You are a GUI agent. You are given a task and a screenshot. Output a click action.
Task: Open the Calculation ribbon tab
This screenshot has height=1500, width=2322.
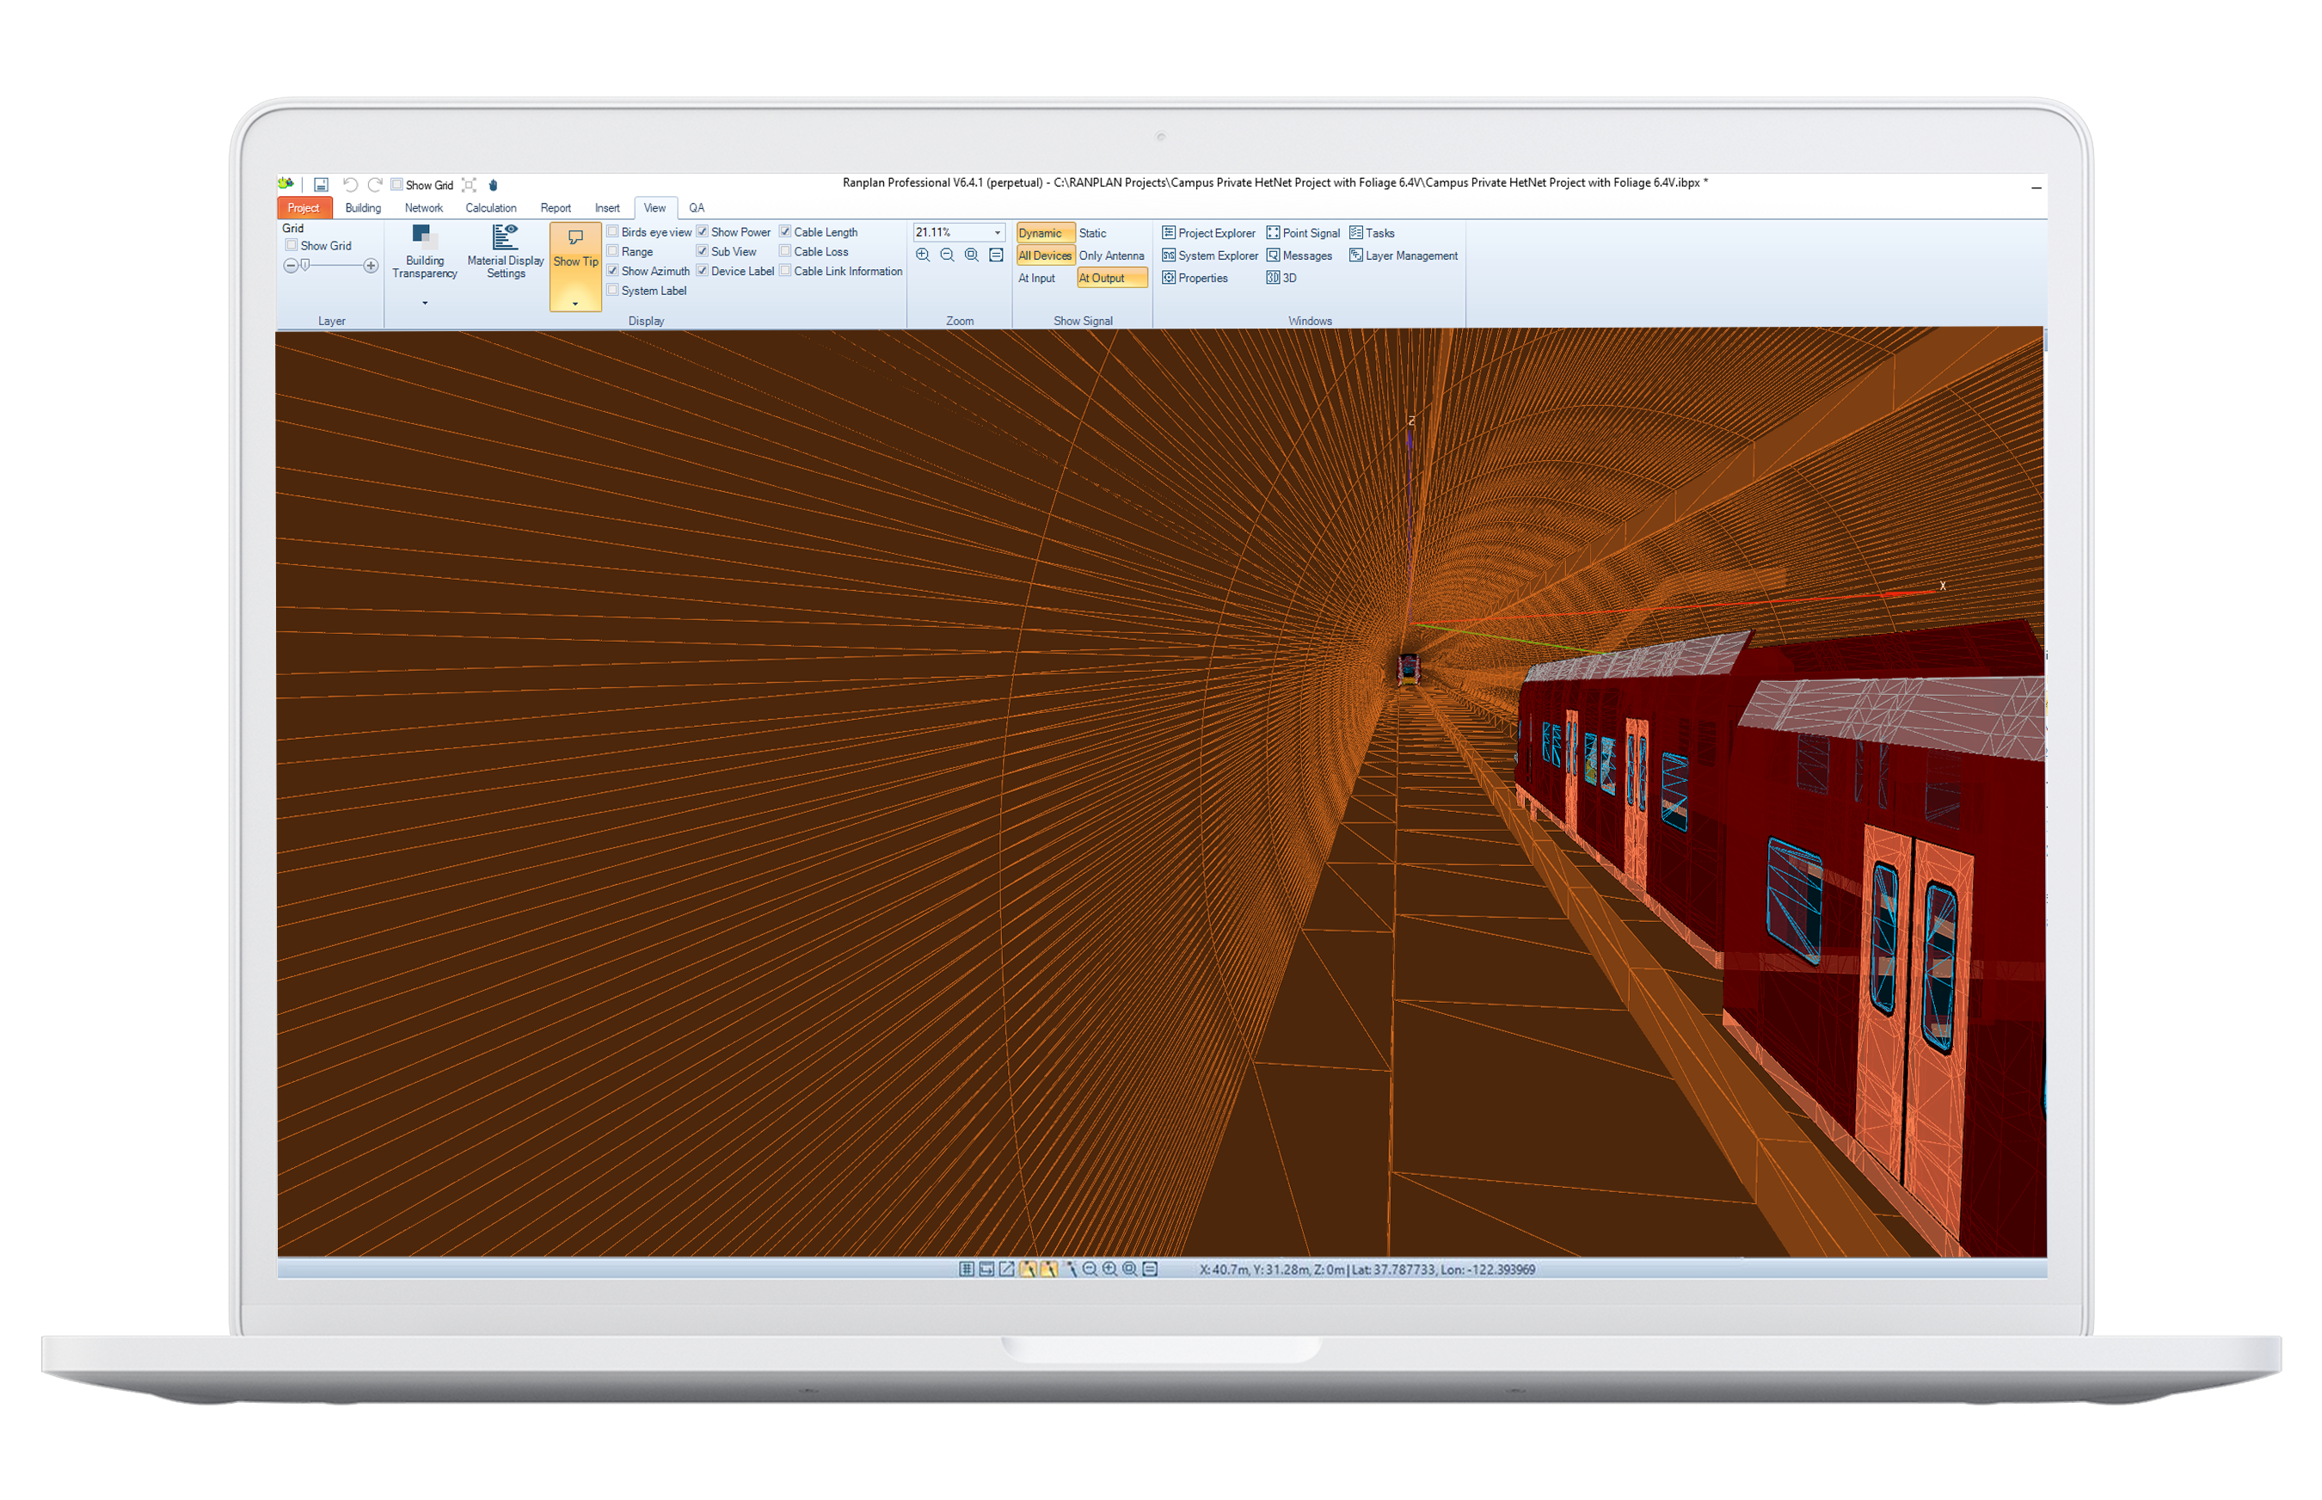pyautogui.click(x=491, y=208)
